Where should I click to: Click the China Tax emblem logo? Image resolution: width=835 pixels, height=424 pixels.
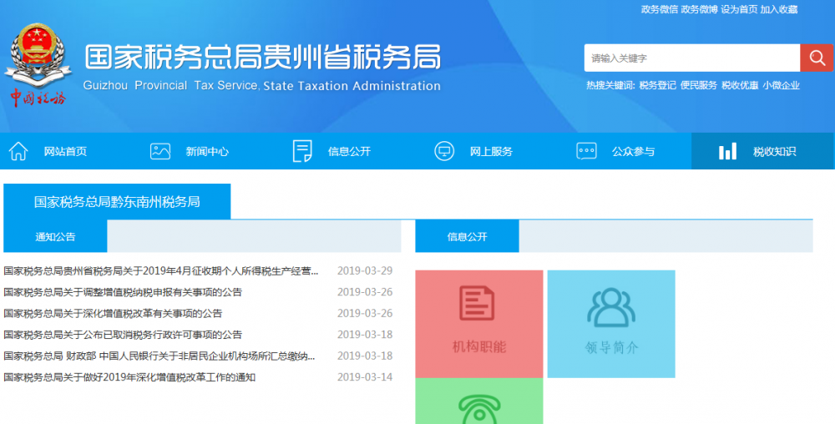(x=38, y=64)
